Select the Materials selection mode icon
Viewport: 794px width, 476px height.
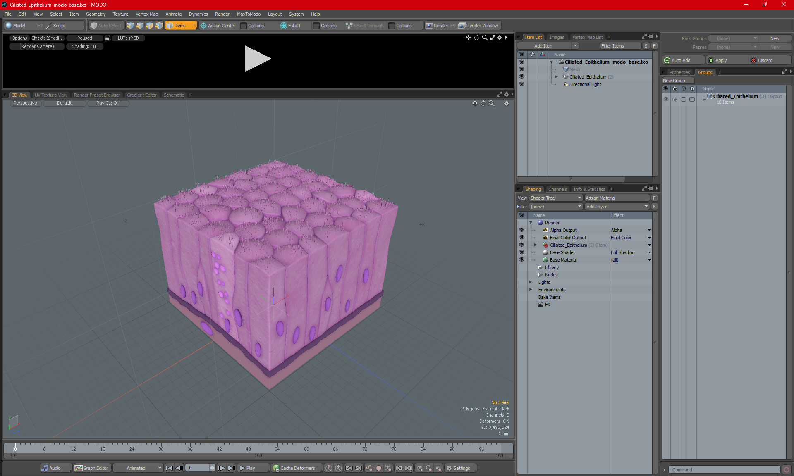159,26
